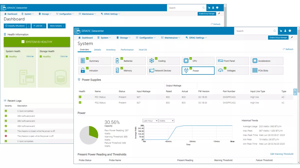Expand the Storage menu in Dashboard window
This screenshot has height=168, width=300.
(45, 14)
